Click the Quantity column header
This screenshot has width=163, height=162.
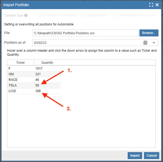(x=47, y=62)
